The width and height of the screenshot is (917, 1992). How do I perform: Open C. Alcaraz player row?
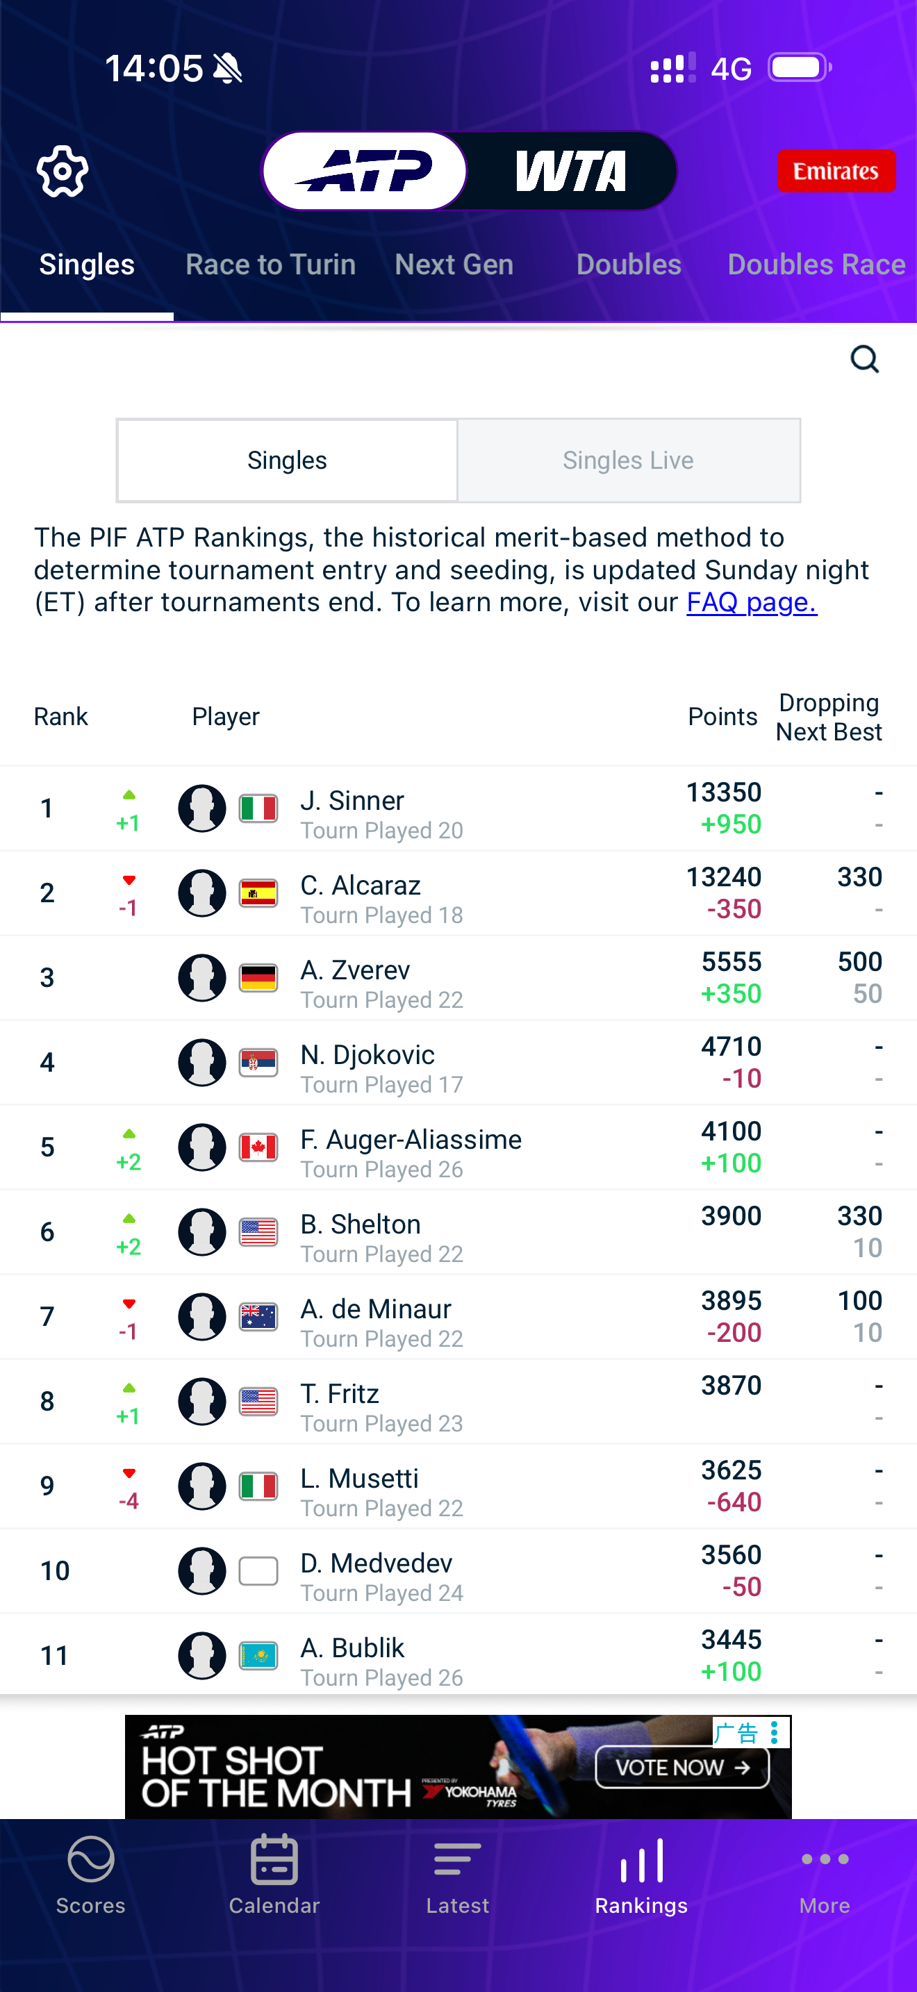[458, 893]
